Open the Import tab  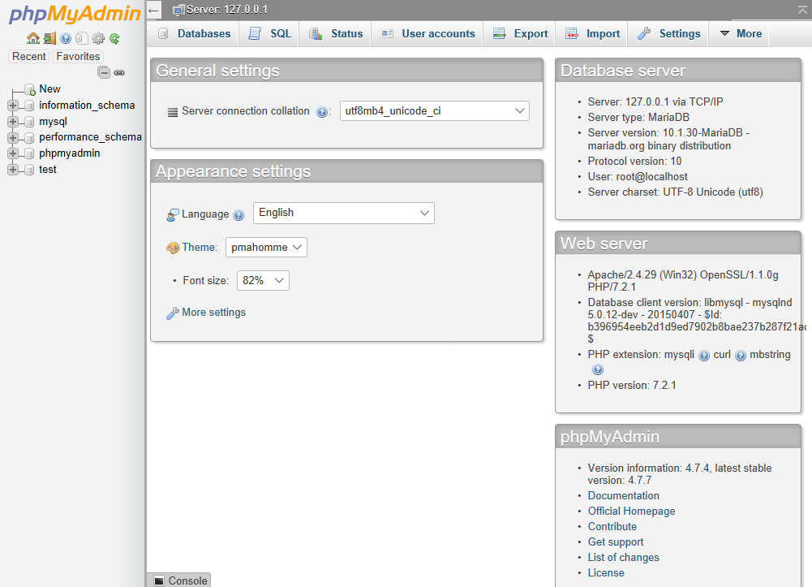tap(592, 33)
